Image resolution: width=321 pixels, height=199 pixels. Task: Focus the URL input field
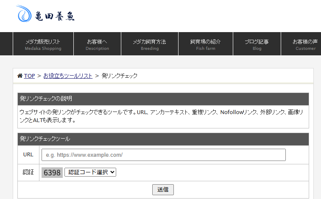[163, 155]
